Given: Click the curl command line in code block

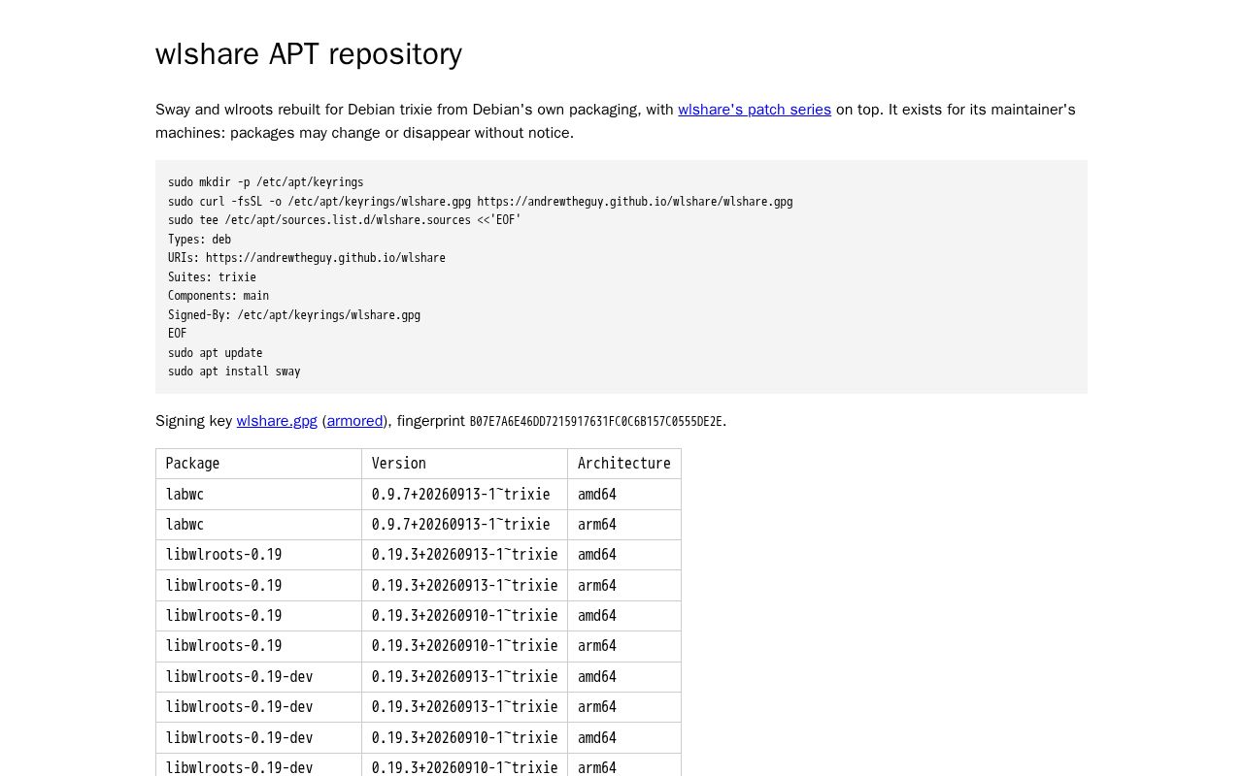Looking at the screenshot, I should pos(480,202).
